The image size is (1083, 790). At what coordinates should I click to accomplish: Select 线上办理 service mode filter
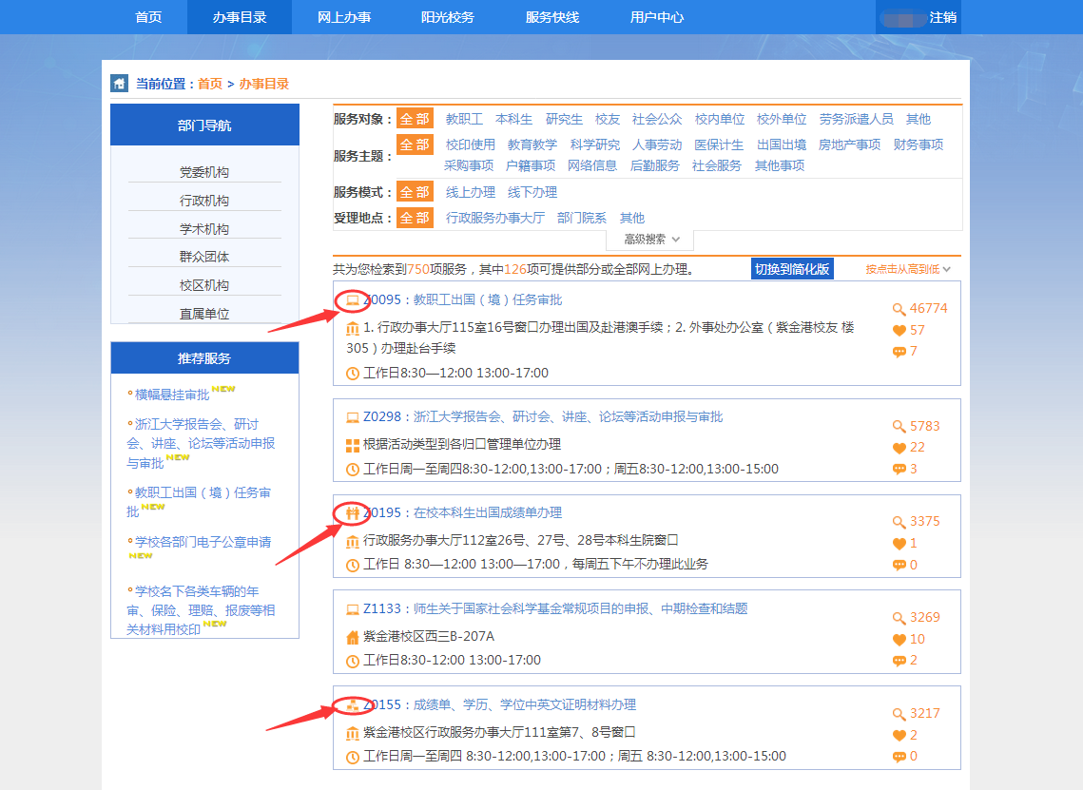471,192
